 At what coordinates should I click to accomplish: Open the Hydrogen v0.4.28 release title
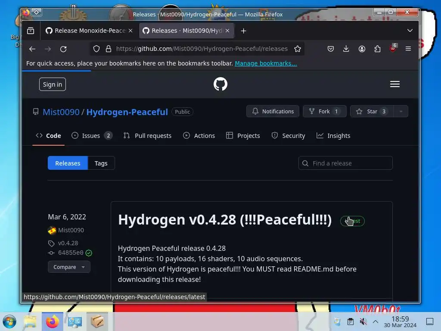[x=225, y=220]
